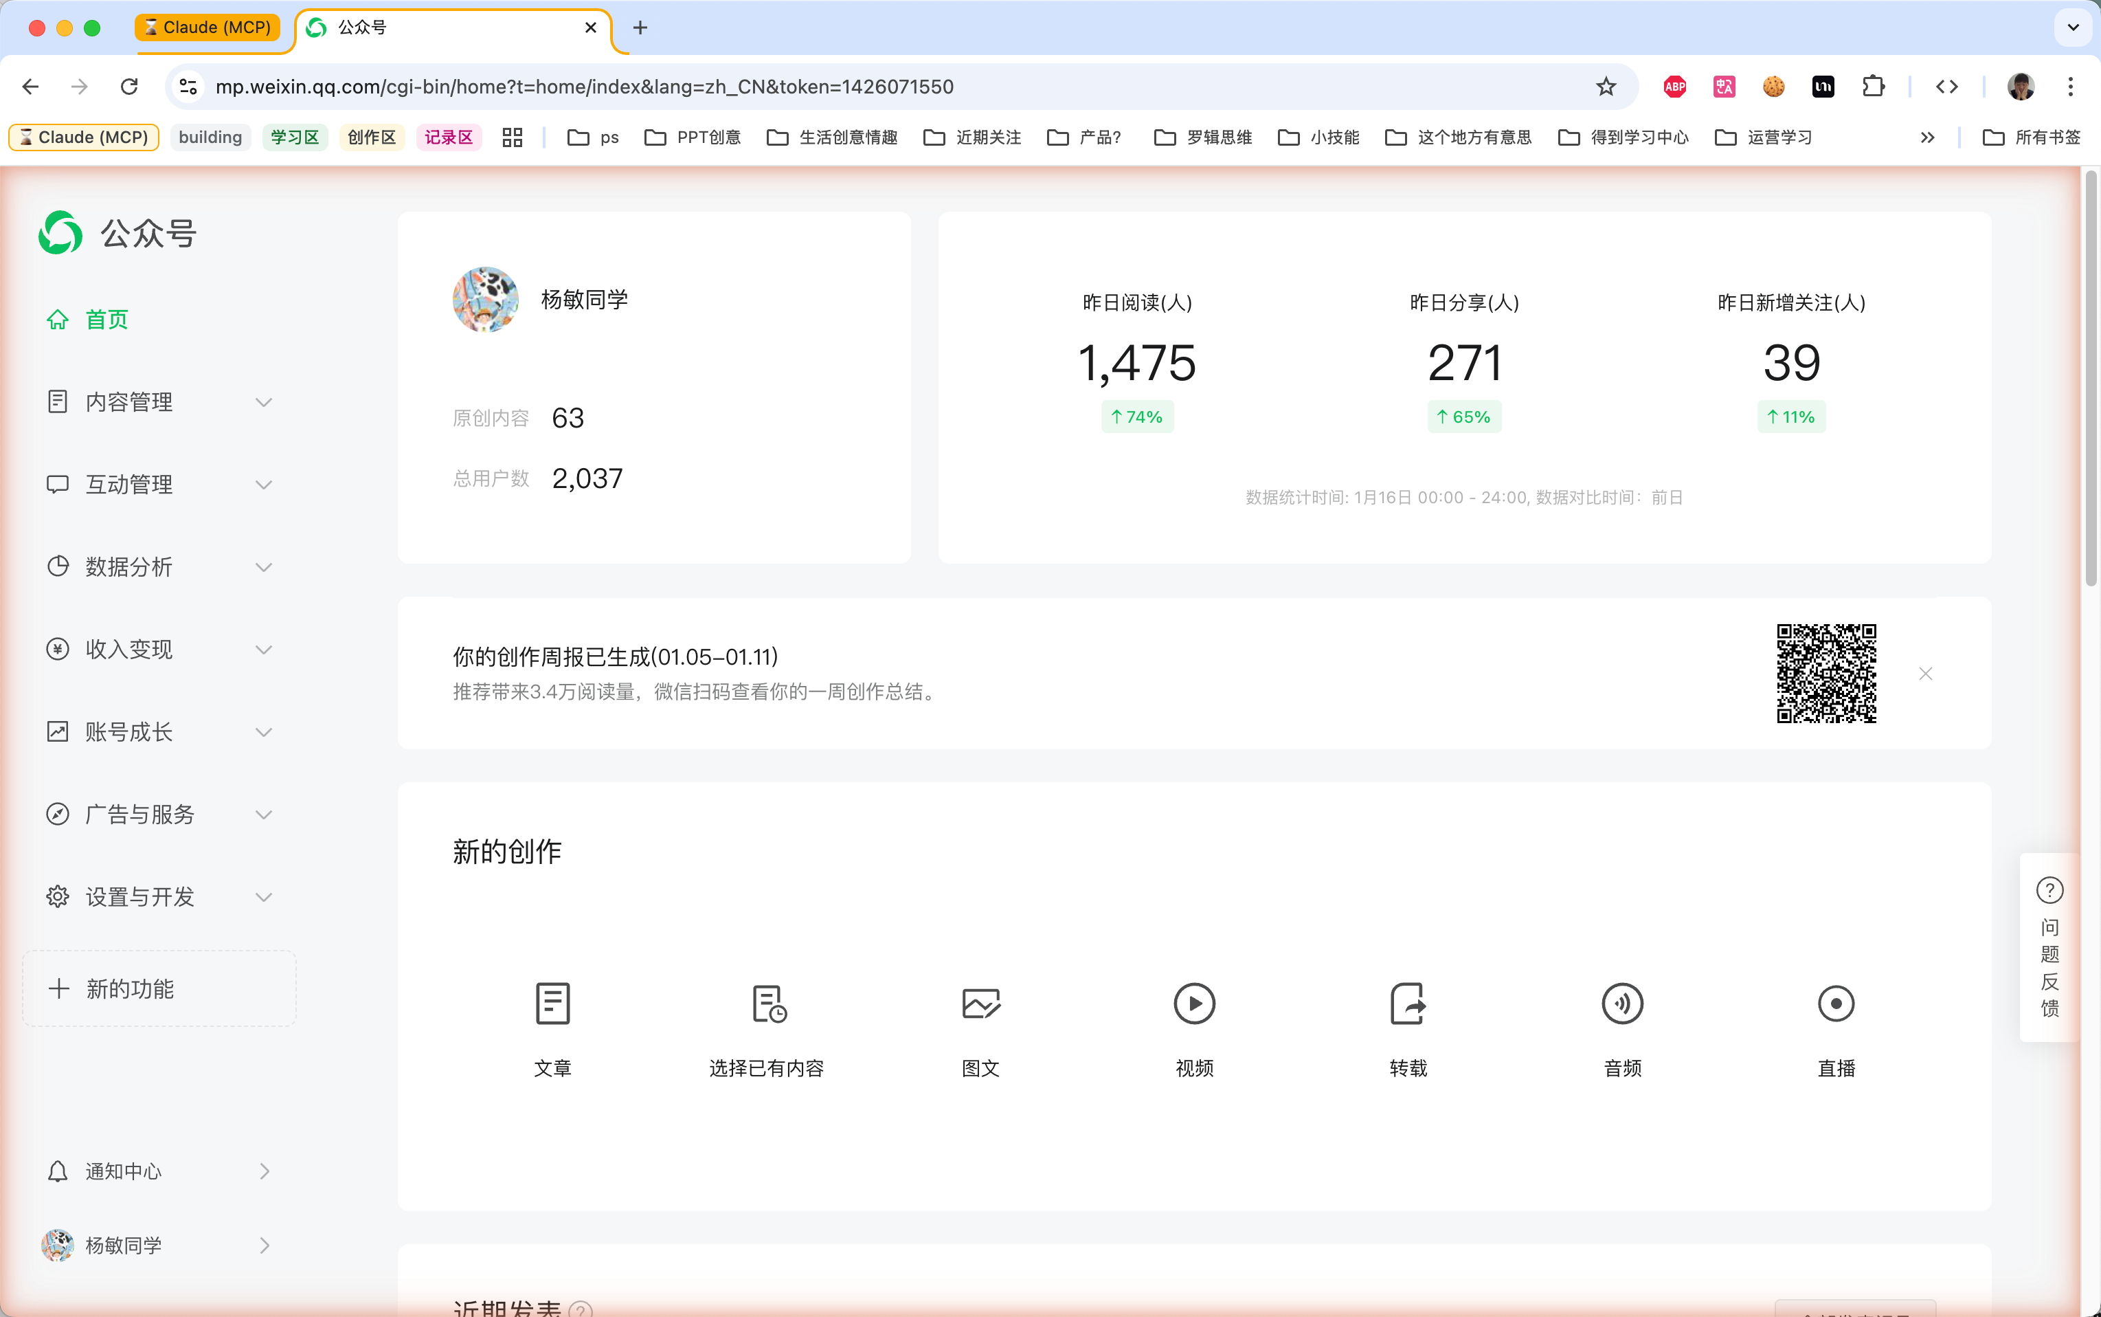
Task: Click the 选择已有内容 icon
Action: pos(767,1004)
